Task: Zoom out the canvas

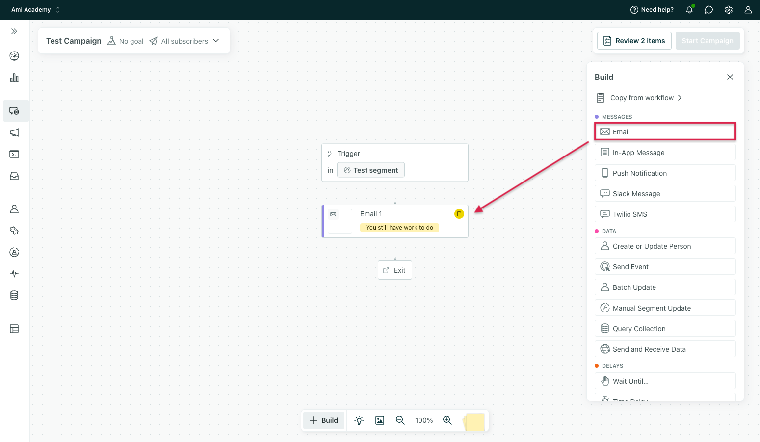Action: 400,420
